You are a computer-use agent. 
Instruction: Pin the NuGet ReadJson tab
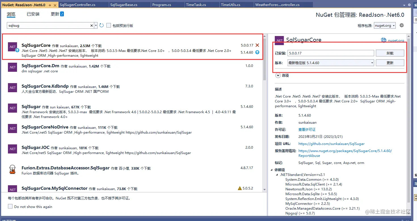[50, 5]
